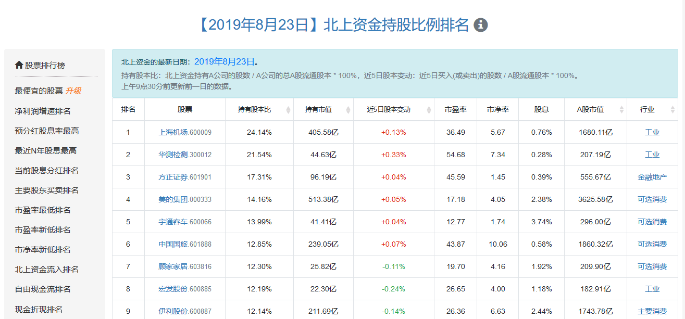Click the 24.14% shareholding value
This screenshot has width=685, height=319.
pyautogui.click(x=259, y=132)
